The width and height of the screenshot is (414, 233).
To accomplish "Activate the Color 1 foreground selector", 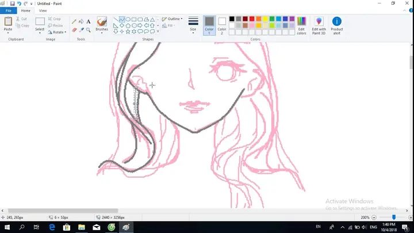I will pyautogui.click(x=209, y=25).
